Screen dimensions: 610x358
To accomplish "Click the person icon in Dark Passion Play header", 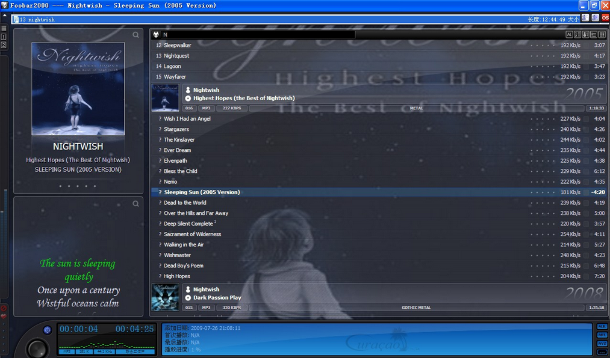I will click(x=188, y=289).
